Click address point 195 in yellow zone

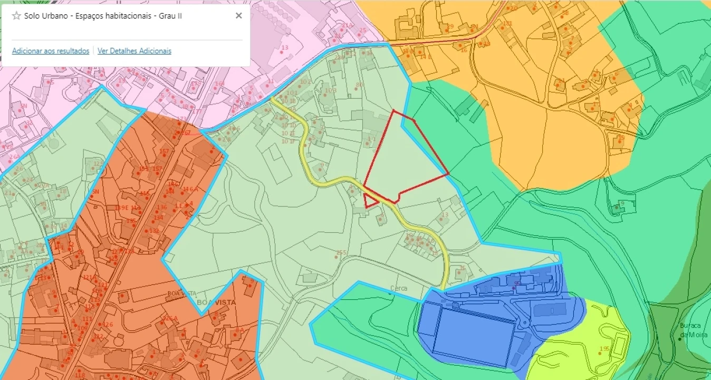[x=604, y=349]
